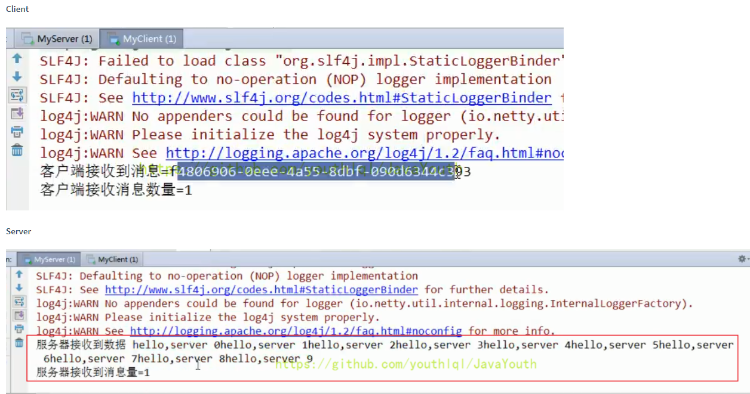Open the gear settings dropdown in Server panel
This screenshot has height=394, width=750.
click(743, 259)
